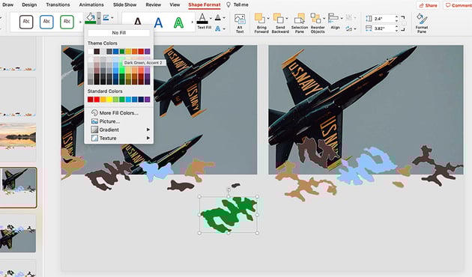Switch to the Draw tab
472x277 pixels.
(7, 4)
